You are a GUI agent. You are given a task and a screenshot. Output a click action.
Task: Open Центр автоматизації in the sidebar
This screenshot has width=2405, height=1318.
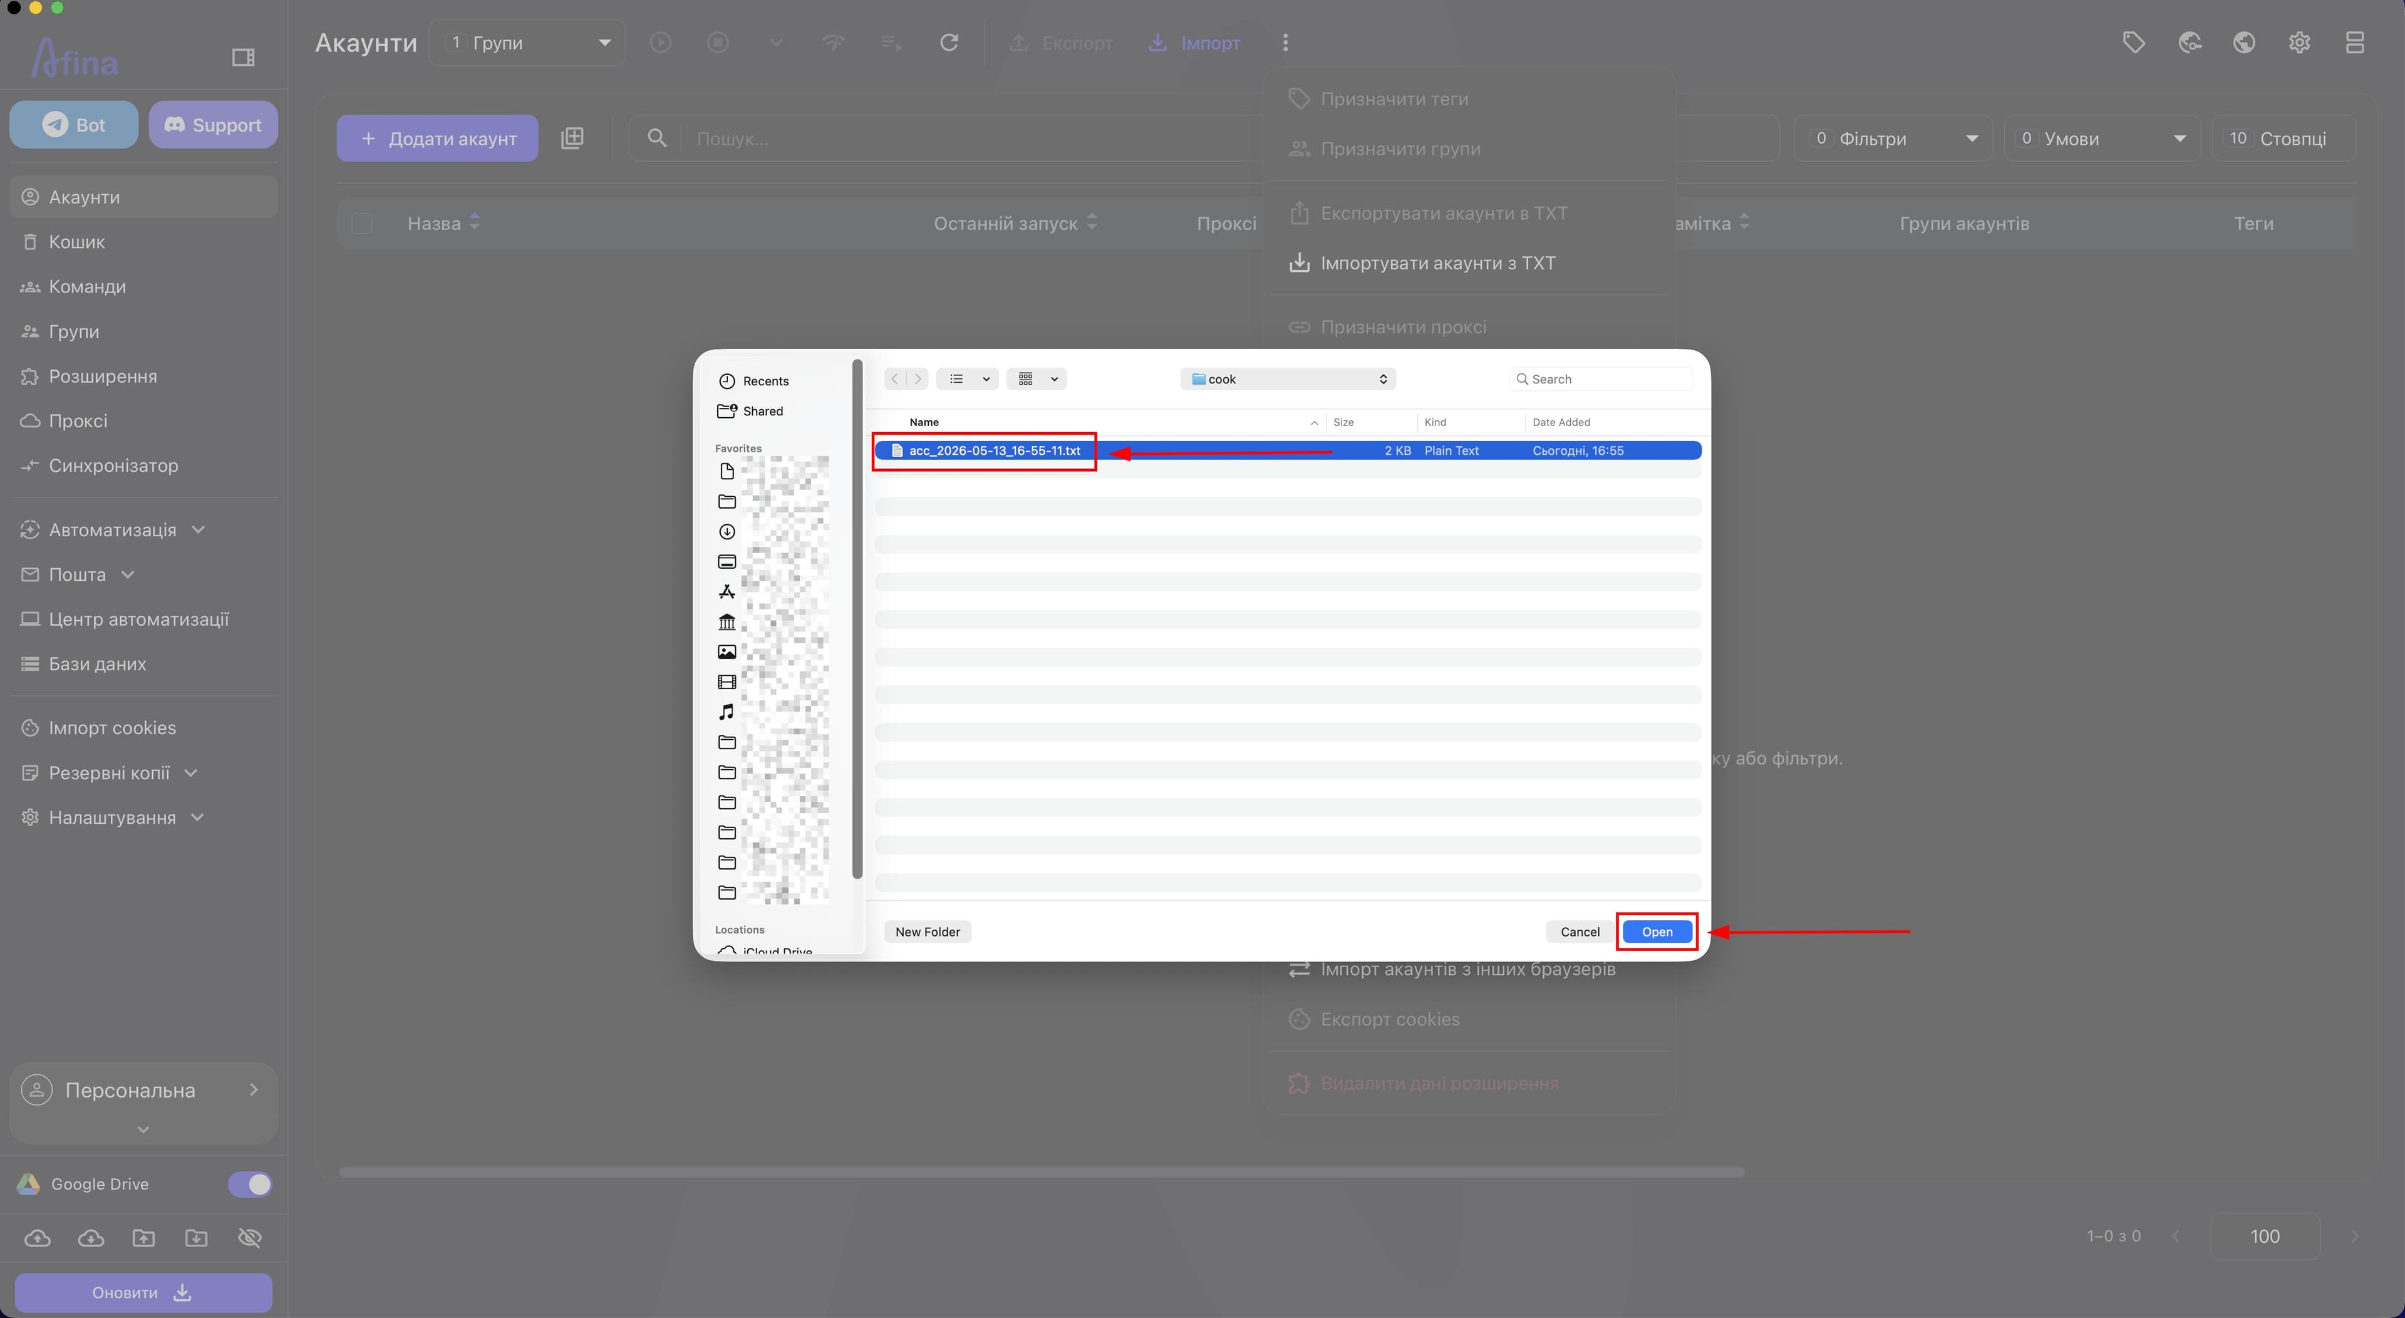[144, 620]
